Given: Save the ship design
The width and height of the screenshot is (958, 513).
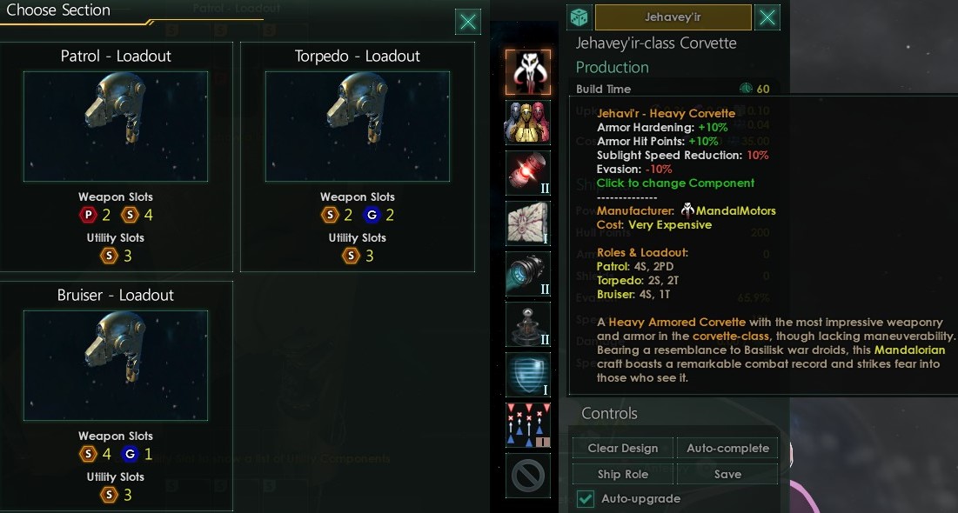Looking at the screenshot, I should (727, 474).
